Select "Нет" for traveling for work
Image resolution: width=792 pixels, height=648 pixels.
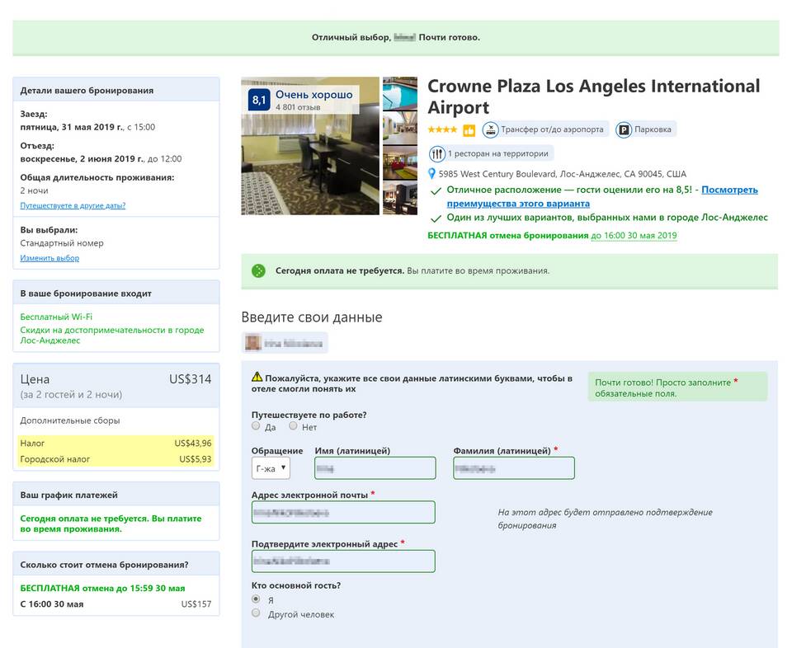293,426
